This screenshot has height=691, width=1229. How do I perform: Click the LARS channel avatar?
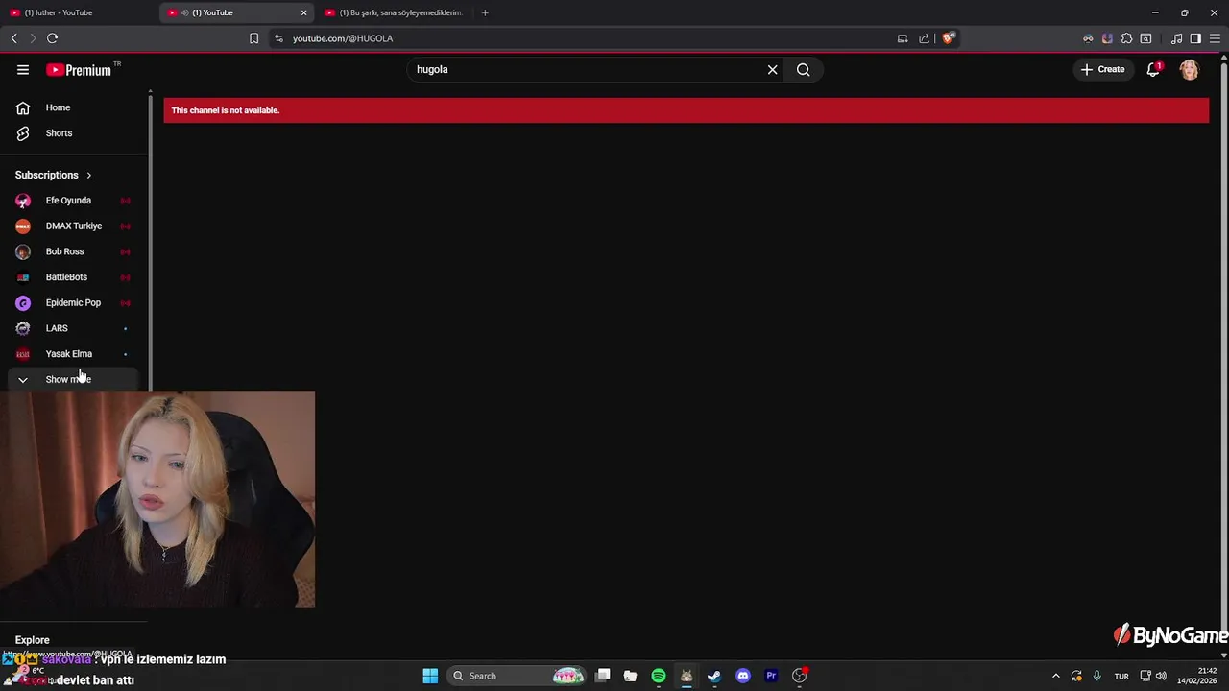[23, 328]
